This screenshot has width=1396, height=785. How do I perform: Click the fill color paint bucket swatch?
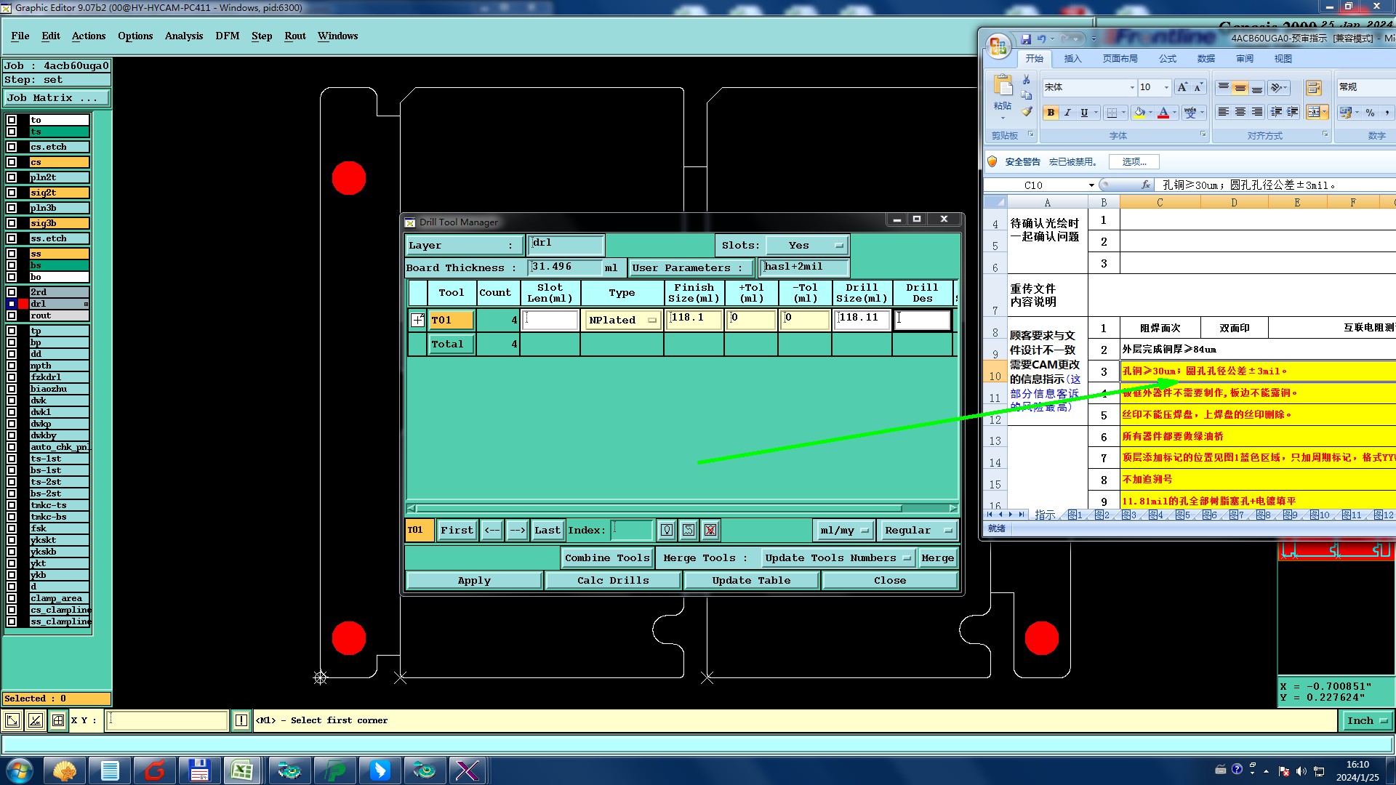click(x=1139, y=113)
